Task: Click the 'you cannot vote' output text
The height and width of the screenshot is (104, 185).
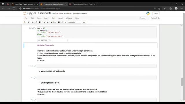Action: coord(44,40)
